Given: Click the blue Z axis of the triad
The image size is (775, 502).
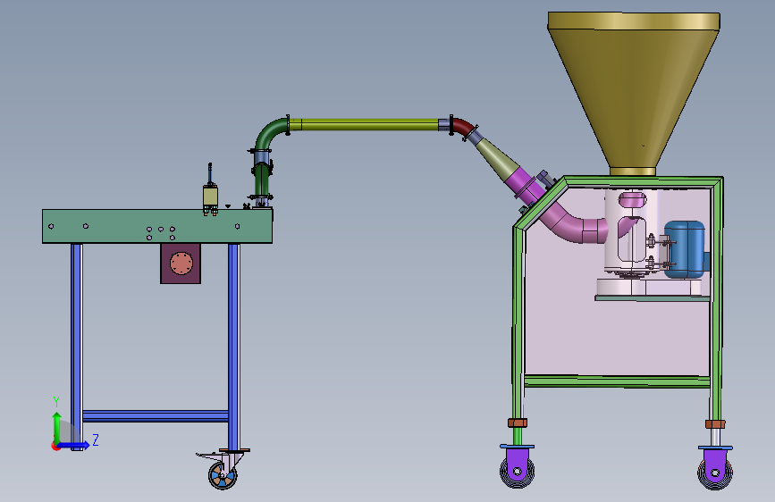Looking at the screenshot, I should (x=74, y=445).
